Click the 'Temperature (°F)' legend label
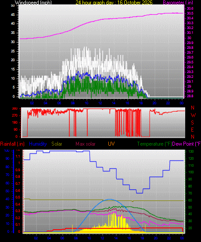The image size is (201, 242). click(154, 144)
